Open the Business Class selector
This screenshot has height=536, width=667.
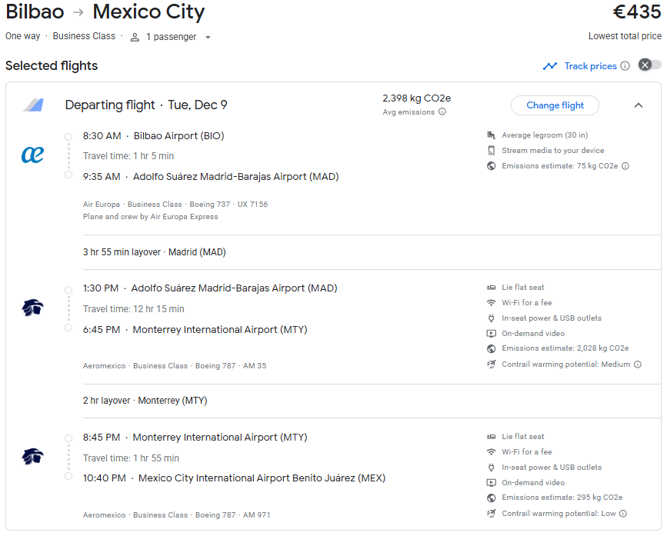(x=84, y=36)
